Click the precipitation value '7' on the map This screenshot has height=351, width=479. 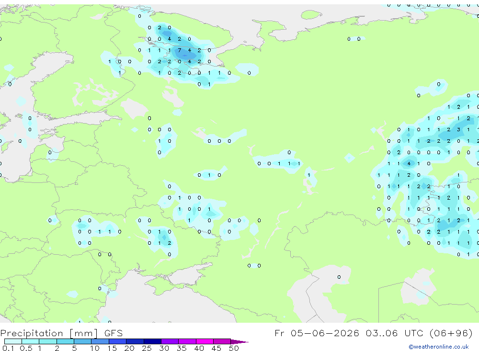(179, 50)
